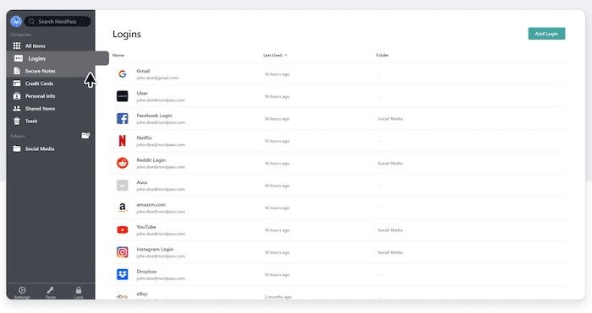Sort by the Folder column header

pyautogui.click(x=382, y=55)
